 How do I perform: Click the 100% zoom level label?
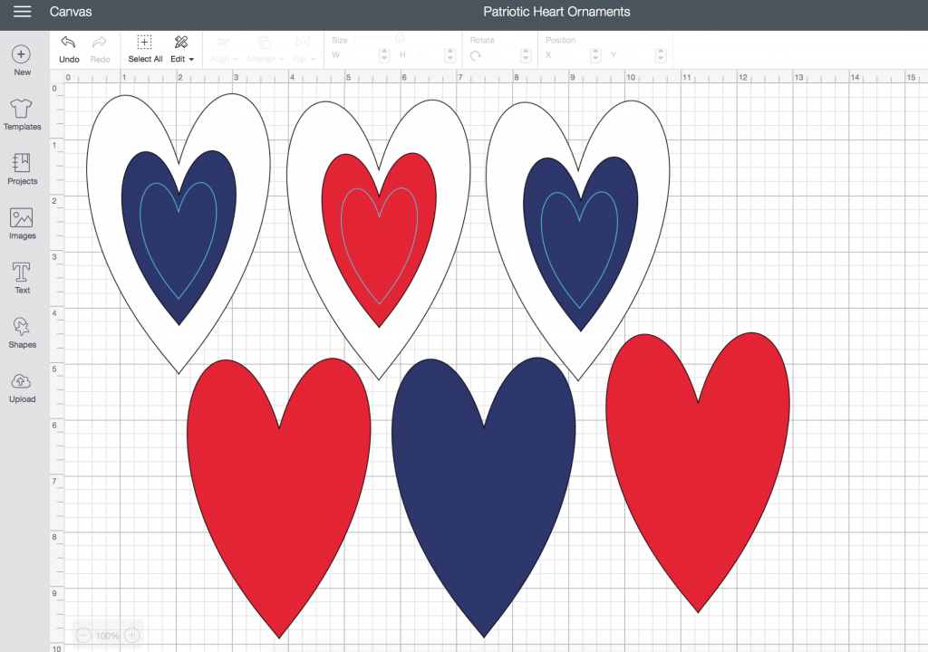107,636
